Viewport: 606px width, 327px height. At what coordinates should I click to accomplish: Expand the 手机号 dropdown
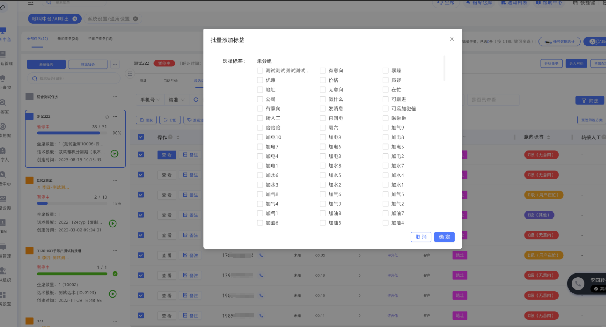click(150, 100)
